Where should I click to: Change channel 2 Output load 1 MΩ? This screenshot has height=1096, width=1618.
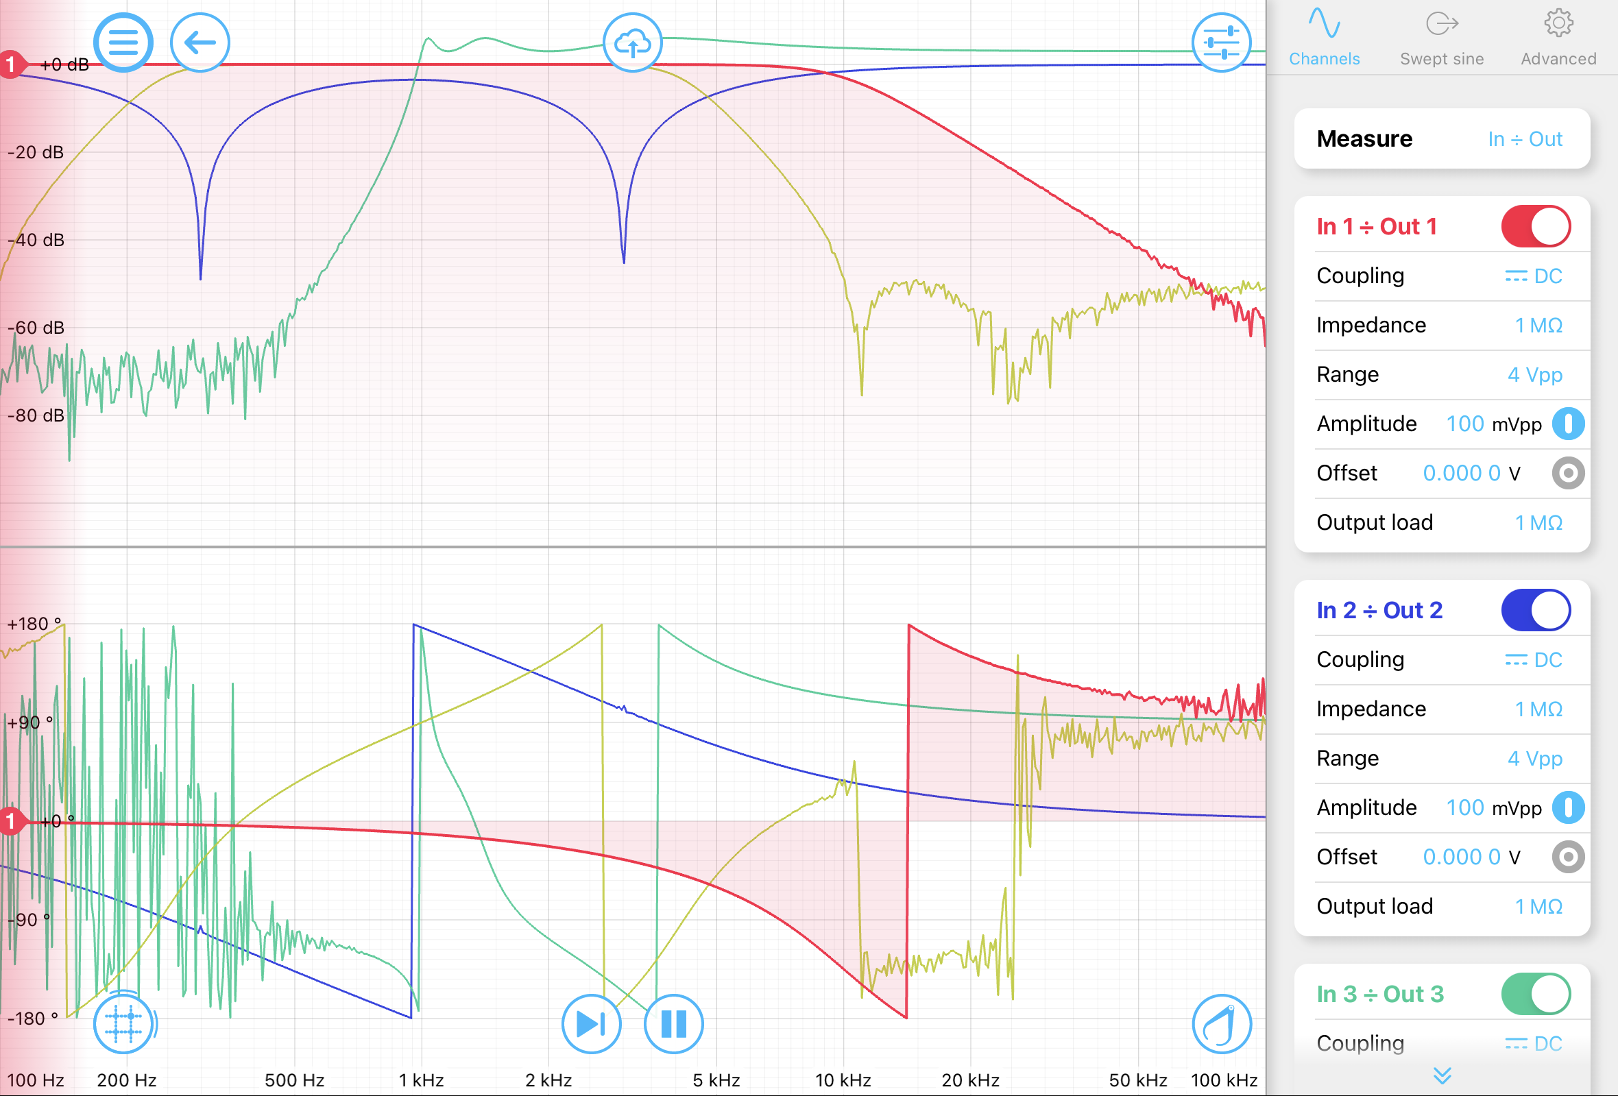1442,906
